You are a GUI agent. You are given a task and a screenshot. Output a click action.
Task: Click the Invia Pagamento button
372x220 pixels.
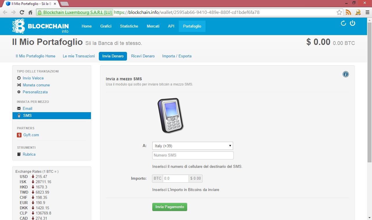[170, 207]
